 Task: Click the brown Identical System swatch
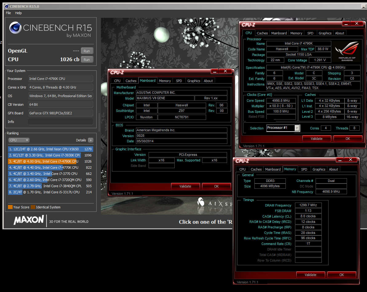pyautogui.click(x=33, y=207)
